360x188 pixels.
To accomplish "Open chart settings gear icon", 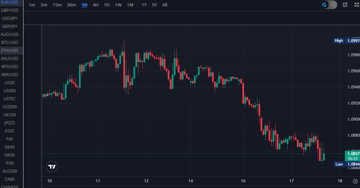I will tap(355, 181).
